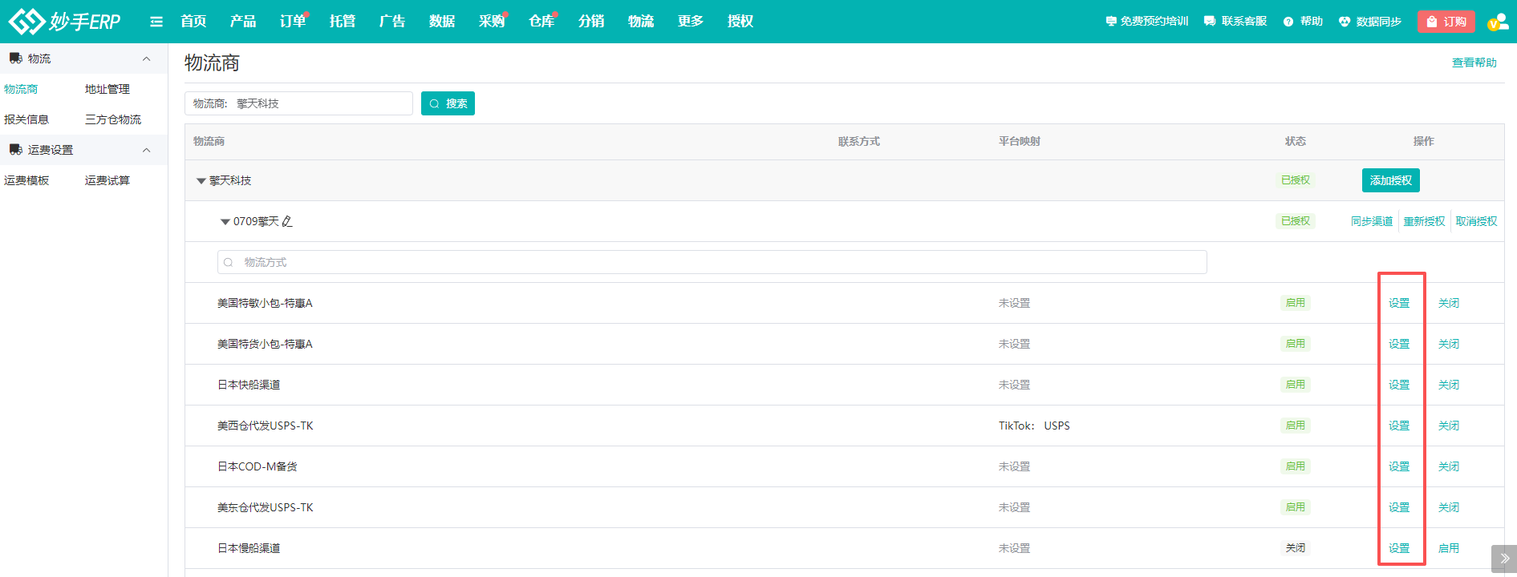Collapse the 擎天科技 provider row
Image resolution: width=1517 pixels, height=577 pixels.
pyautogui.click(x=201, y=181)
